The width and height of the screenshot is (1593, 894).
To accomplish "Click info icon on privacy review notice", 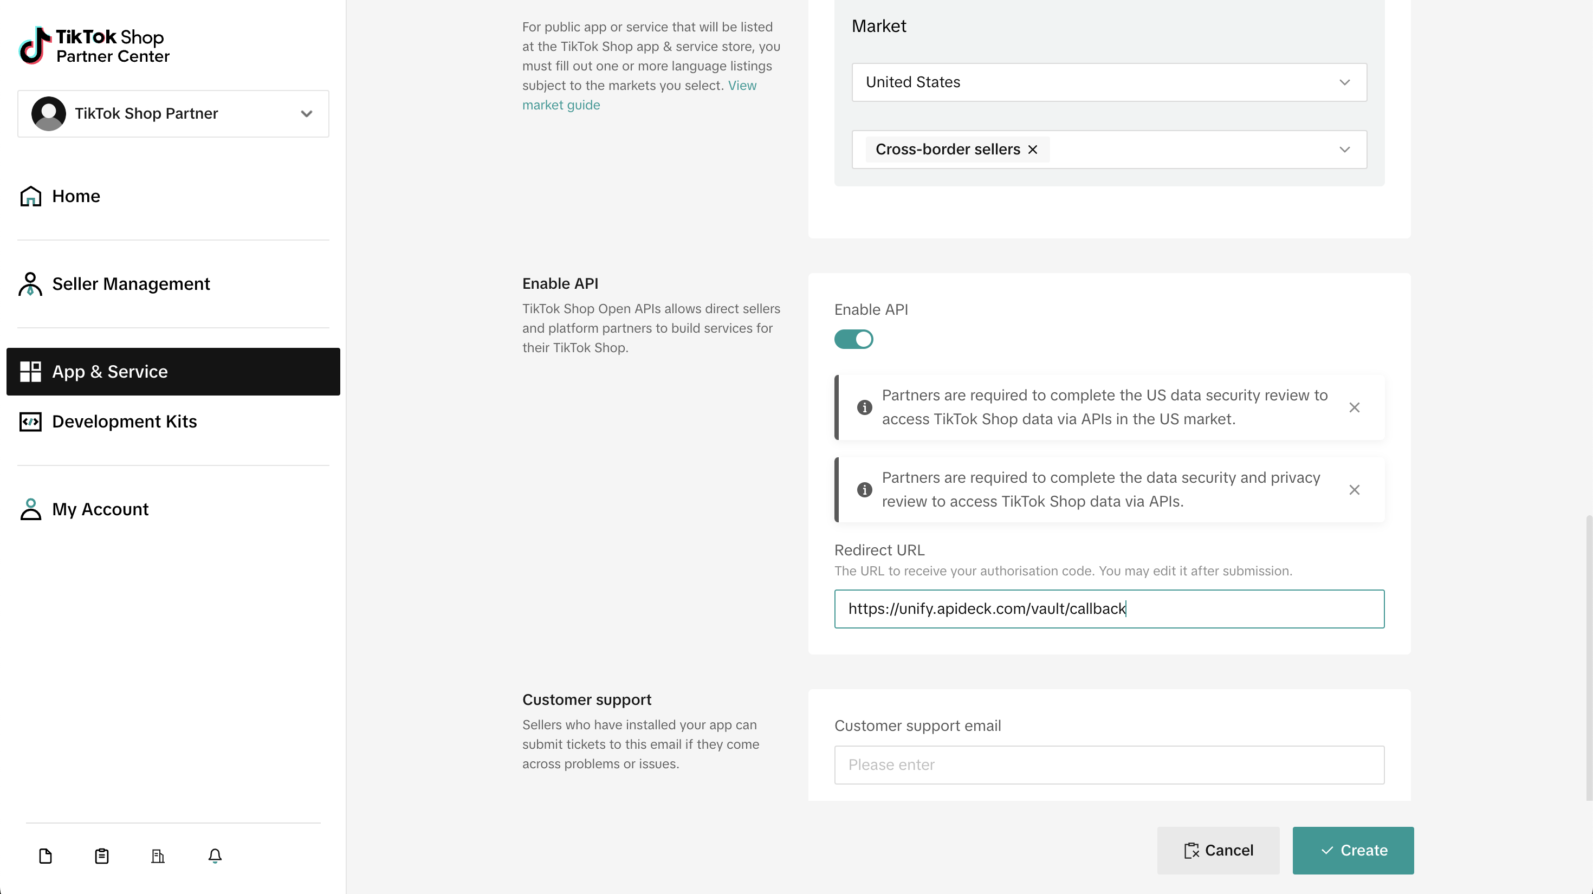I will click(x=865, y=490).
